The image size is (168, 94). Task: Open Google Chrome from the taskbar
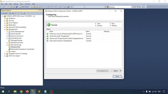21,92
